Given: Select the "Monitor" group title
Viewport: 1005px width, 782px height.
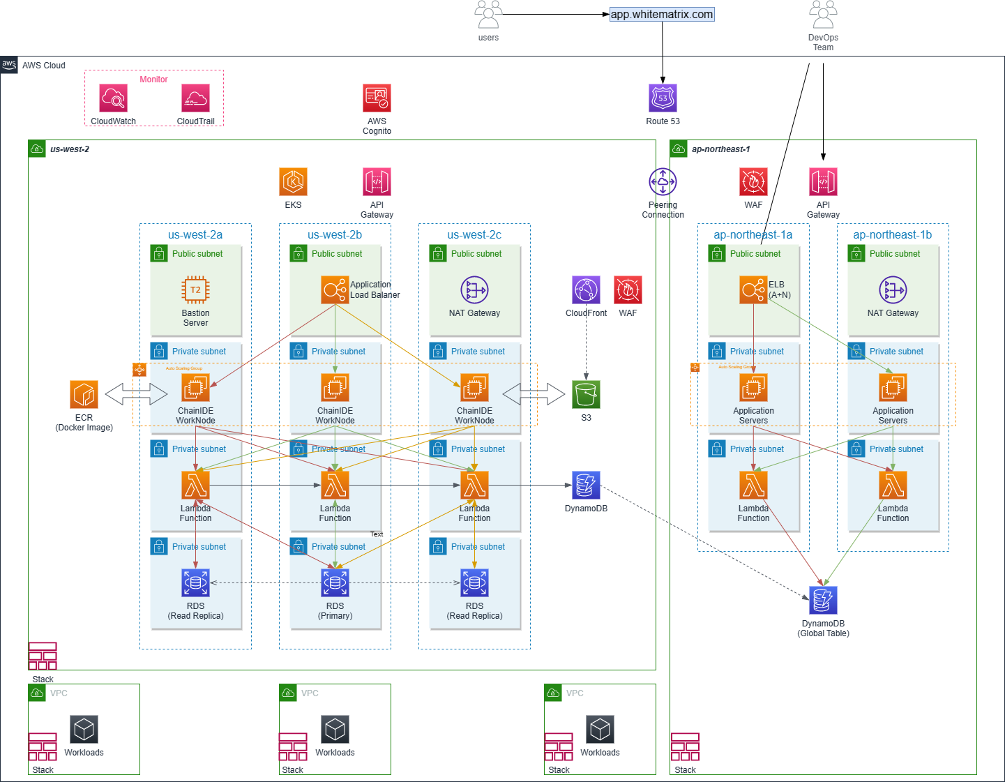Looking at the screenshot, I should coord(153,80).
